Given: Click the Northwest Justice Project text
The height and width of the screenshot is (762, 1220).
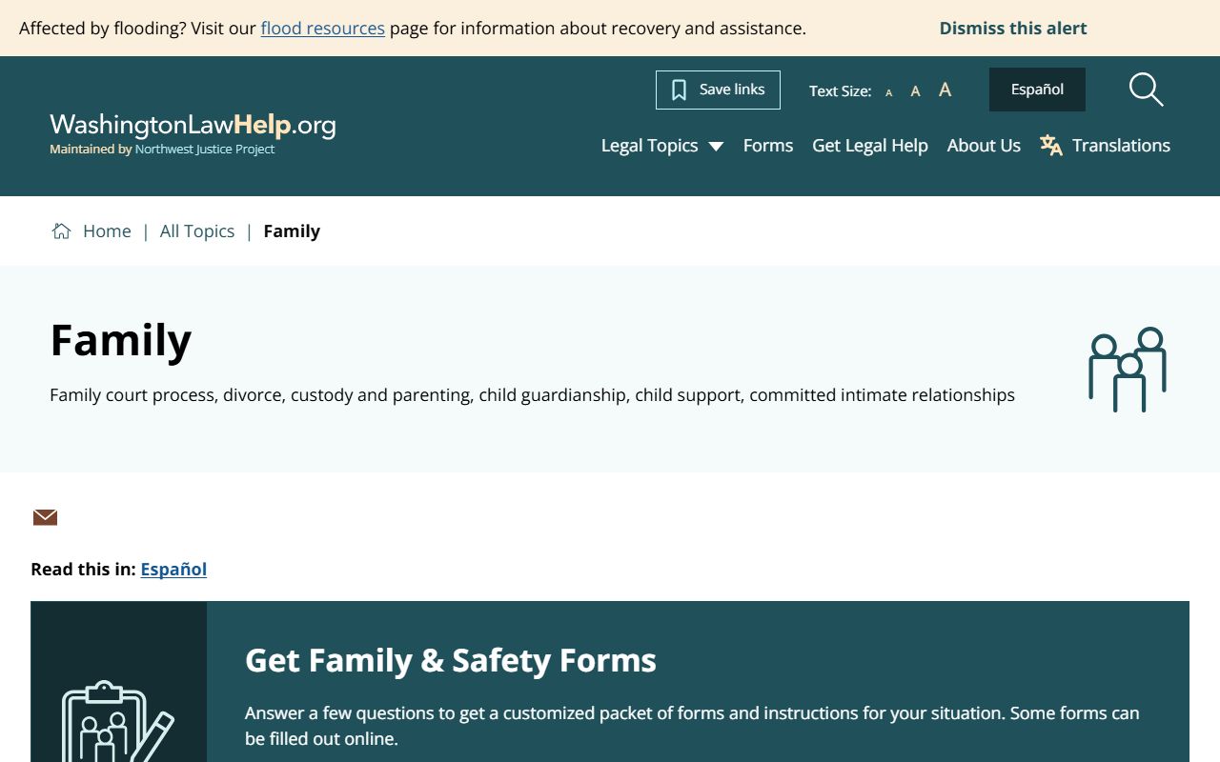Looking at the screenshot, I should pyautogui.click(x=205, y=150).
